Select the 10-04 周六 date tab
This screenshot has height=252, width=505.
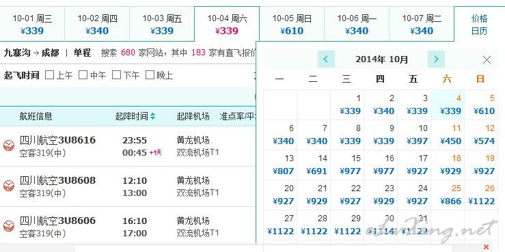[x=227, y=24]
